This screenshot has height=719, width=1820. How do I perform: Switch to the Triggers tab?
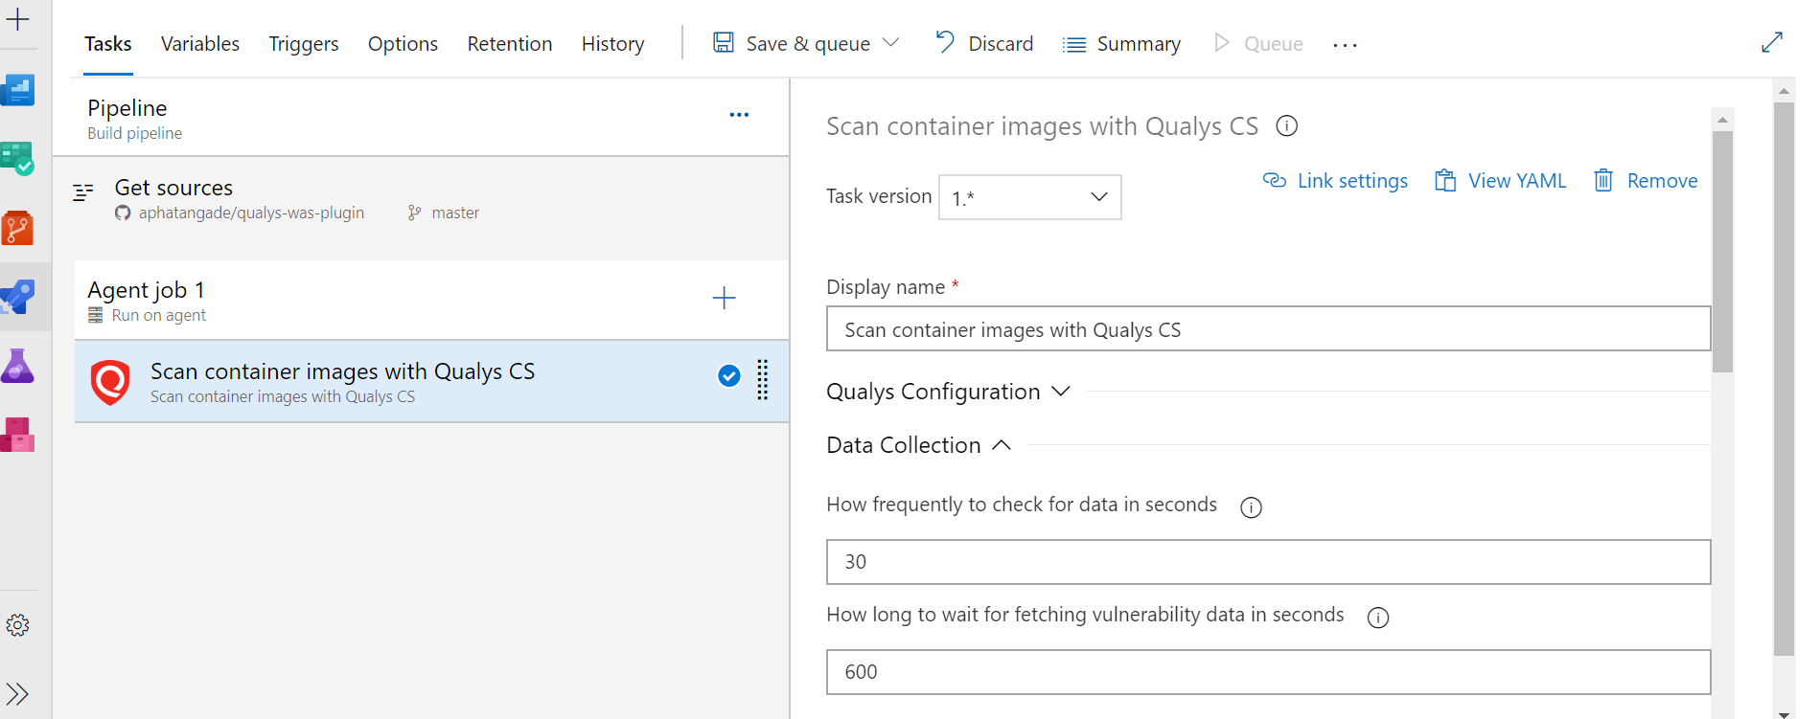304,44
